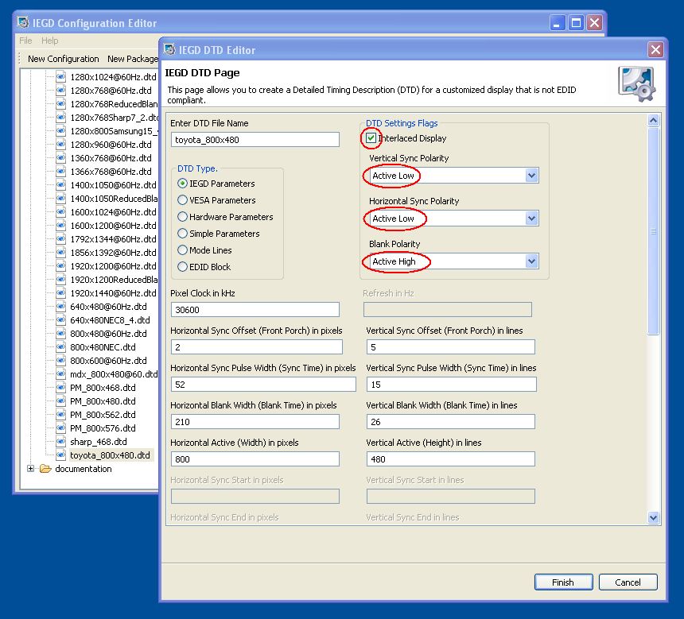Click the Cancel button
This screenshot has height=619, width=684.
[628, 582]
